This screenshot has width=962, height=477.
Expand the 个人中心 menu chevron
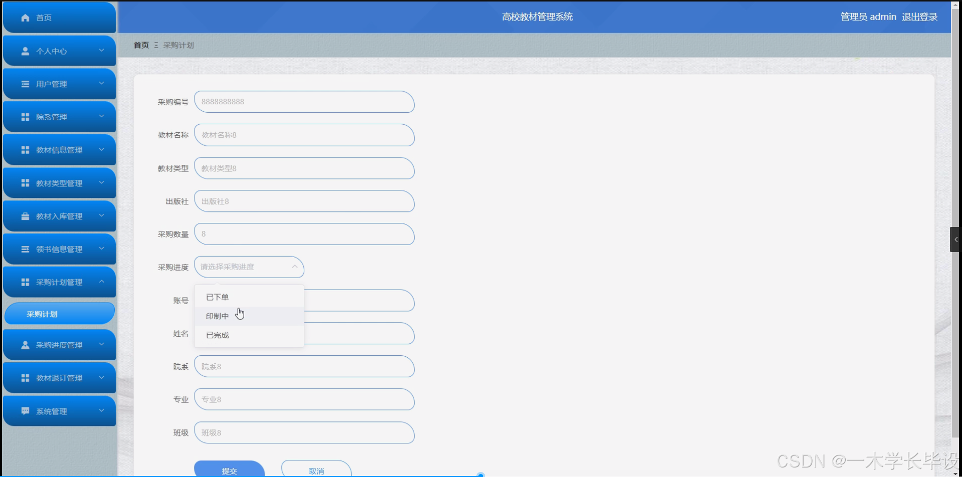[102, 51]
